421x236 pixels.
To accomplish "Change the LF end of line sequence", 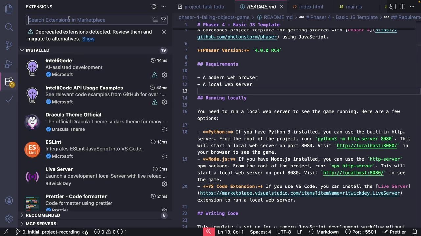I will [300, 232].
